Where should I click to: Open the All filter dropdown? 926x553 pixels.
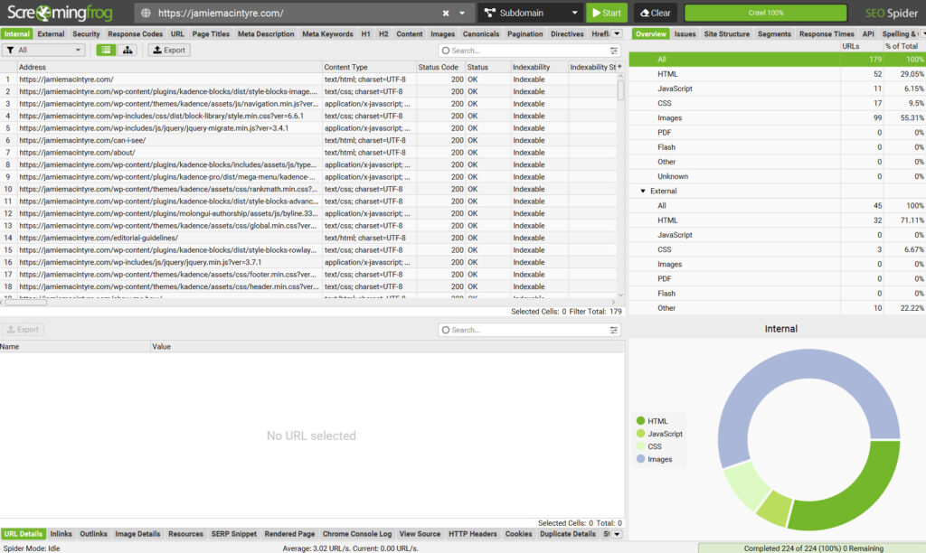point(43,51)
